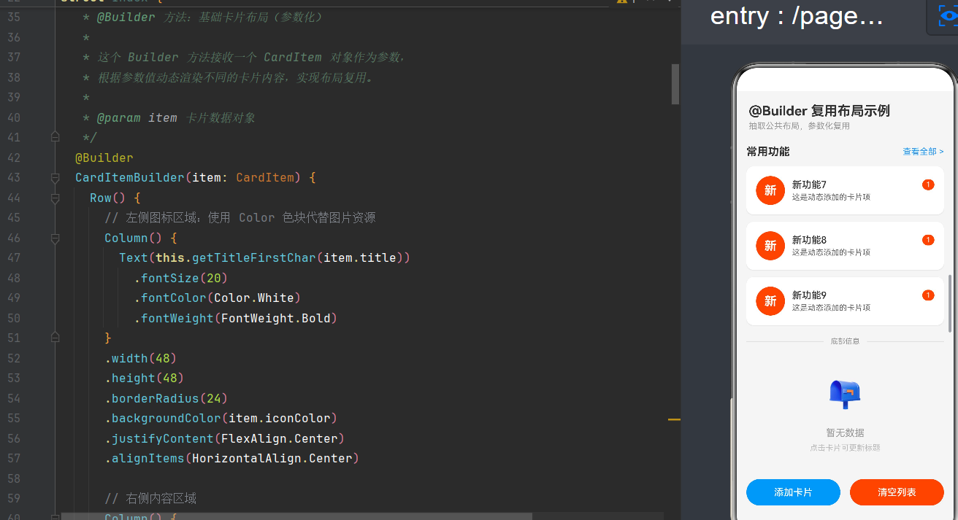Collapse the Row() fold marker at line 44
The width and height of the screenshot is (958, 520).
pyautogui.click(x=55, y=198)
